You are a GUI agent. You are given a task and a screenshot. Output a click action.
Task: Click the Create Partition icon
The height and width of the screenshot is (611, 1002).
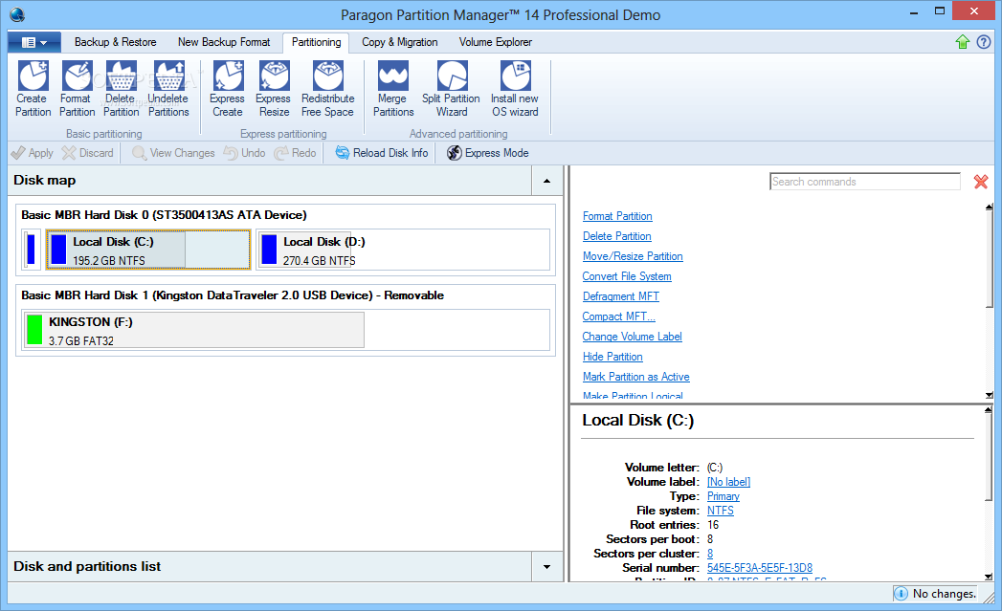point(33,89)
